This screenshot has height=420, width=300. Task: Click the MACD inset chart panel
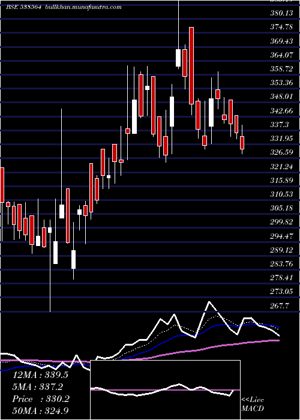coord(165,390)
